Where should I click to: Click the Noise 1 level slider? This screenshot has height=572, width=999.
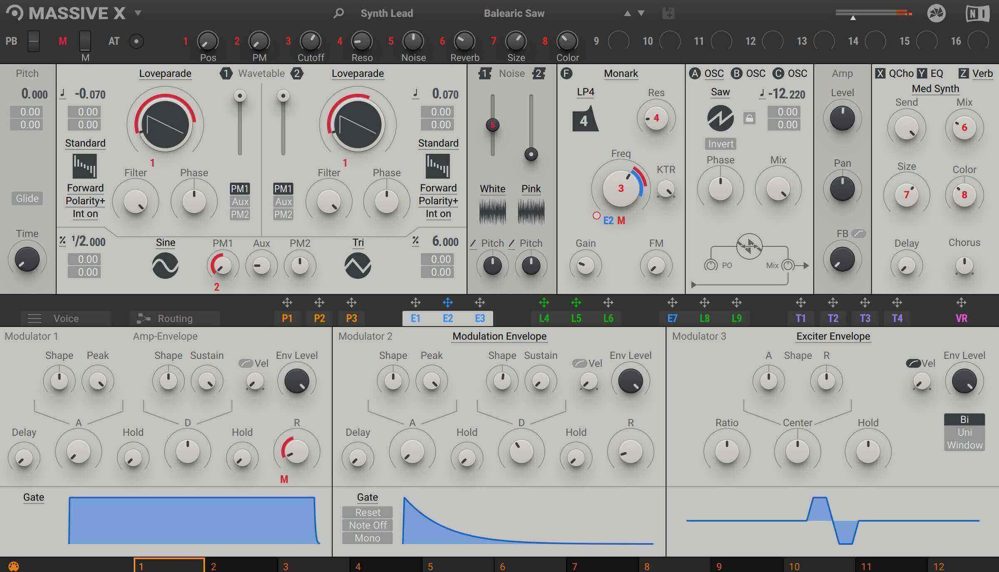tap(492, 125)
